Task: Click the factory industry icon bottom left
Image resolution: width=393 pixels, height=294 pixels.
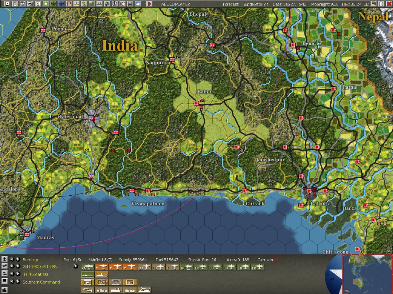Action: (4, 290)
